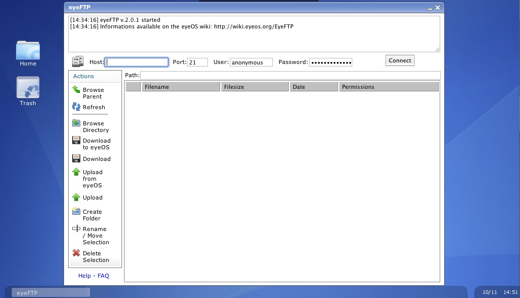Click the Download to eyeOS disk icon
The image size is (520, 298).
[76, 140]
